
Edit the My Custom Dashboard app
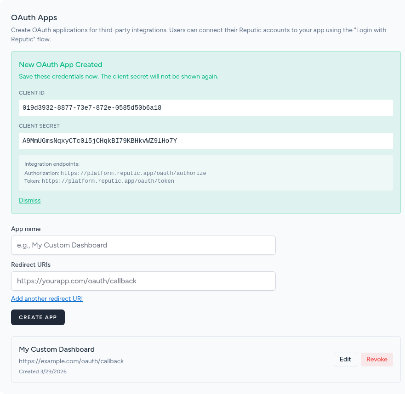coord(345,359)
